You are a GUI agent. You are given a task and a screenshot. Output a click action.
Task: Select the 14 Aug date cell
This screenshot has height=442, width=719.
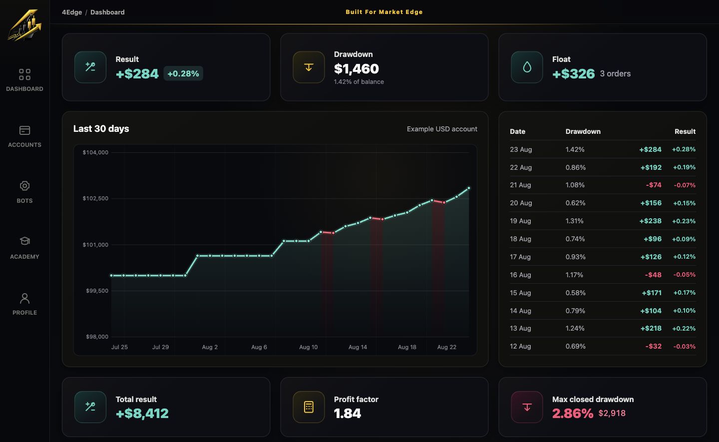pyautogui.click(x=520, y=311)
